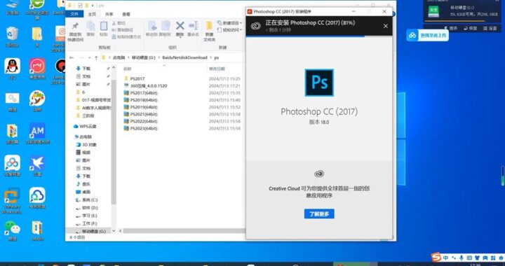This screenshot has height=266, width=505.
Task: Click the Delete X icon in ribbon
Action: [180, 26]
